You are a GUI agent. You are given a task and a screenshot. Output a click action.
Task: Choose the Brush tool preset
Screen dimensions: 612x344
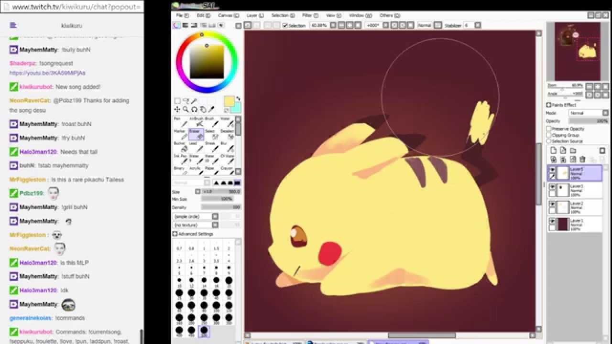(x=211, y=122)
